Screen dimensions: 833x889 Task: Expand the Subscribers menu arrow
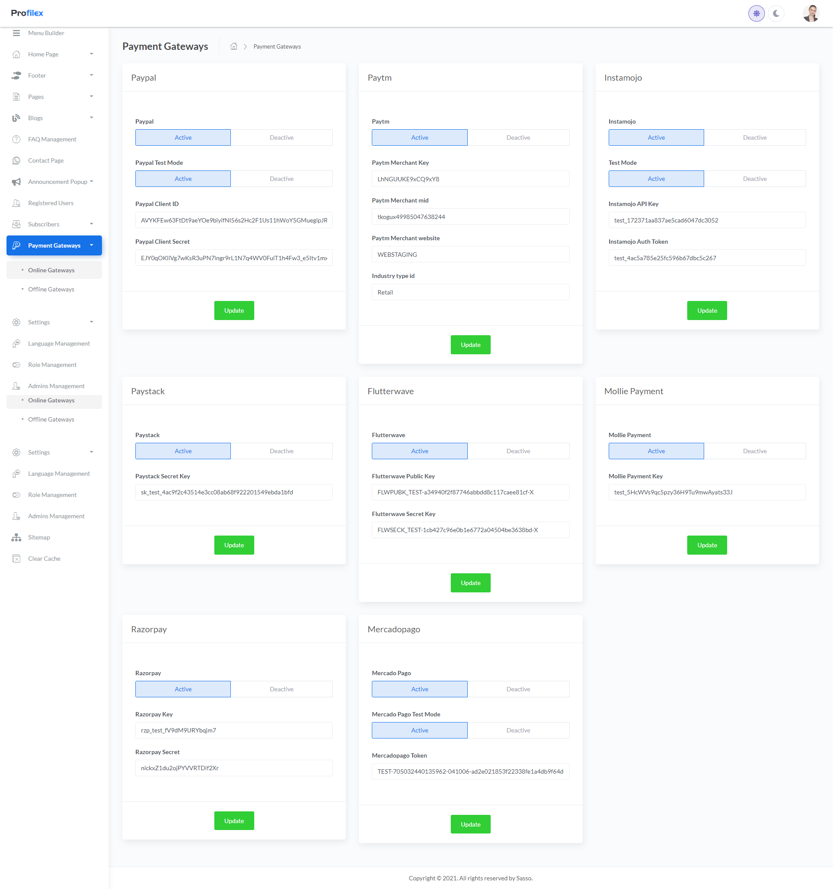[91, 224]
